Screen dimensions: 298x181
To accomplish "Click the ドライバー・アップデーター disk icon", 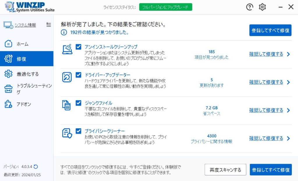I will (x=67, y=77).
